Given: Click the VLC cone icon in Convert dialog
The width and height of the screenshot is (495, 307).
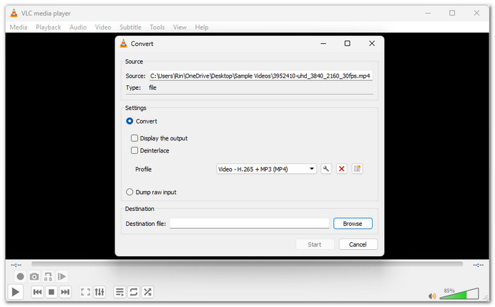Looking at the screenshot, I should pos(124,44).
